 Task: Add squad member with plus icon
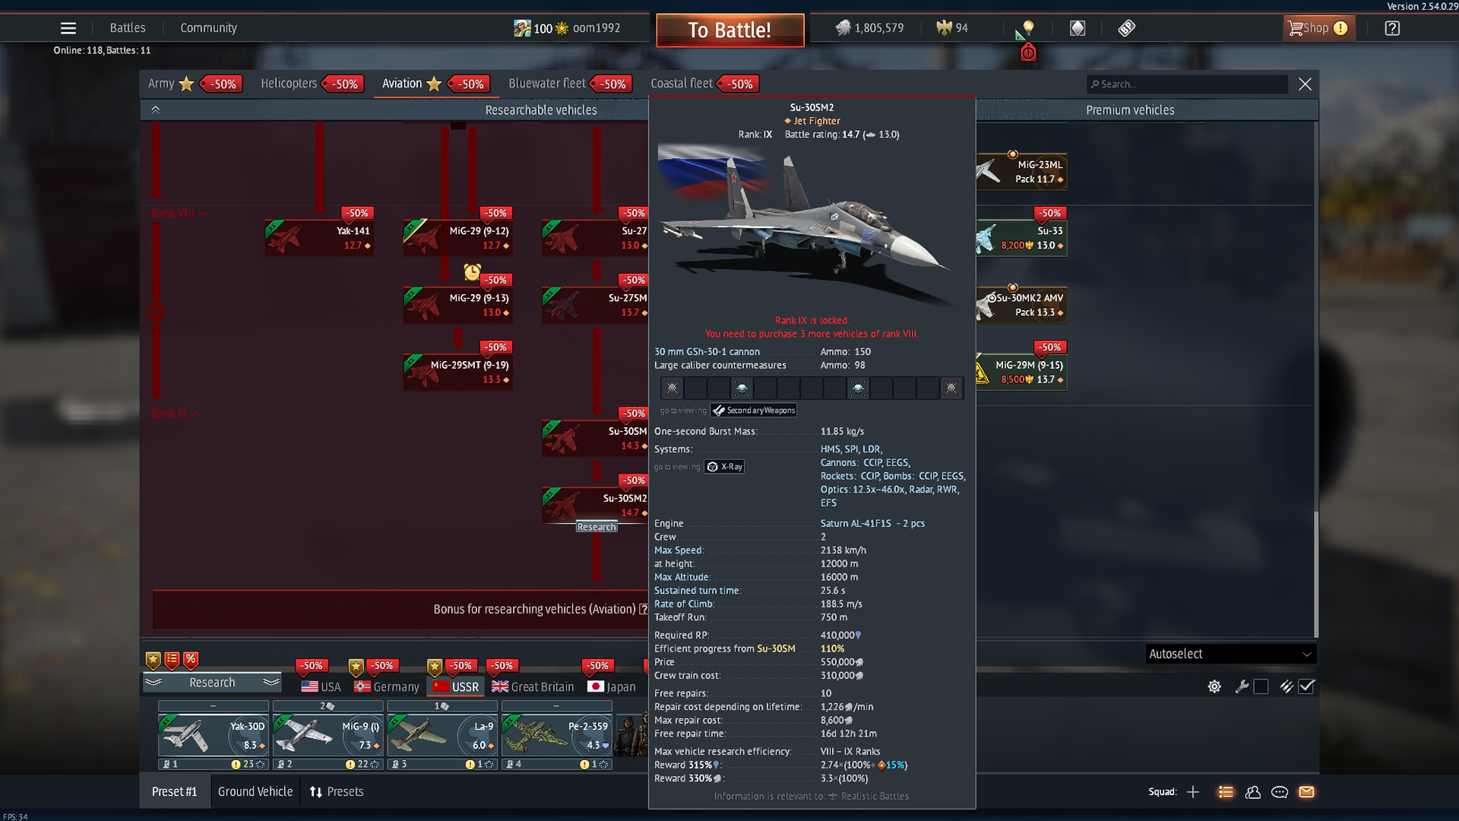[x=1193, y=792]
